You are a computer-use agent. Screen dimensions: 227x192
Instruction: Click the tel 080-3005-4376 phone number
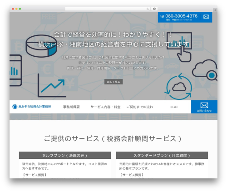click(179, 16)
